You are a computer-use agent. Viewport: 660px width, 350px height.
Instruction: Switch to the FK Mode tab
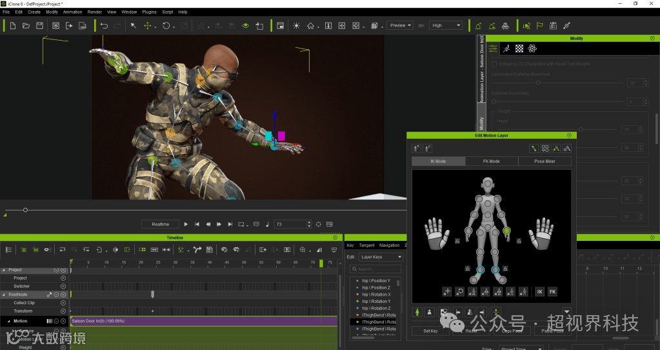pos(491,161)
